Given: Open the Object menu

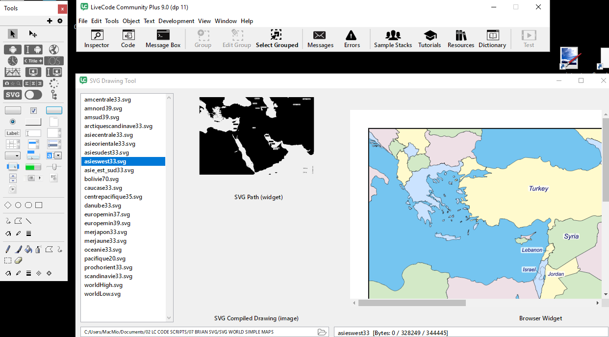Looking at the screenshot, I should coord(131,21).
